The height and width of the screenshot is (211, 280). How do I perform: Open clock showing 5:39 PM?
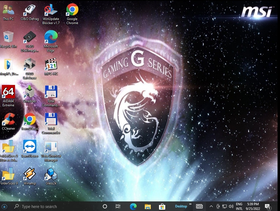(x=253, y=207)
